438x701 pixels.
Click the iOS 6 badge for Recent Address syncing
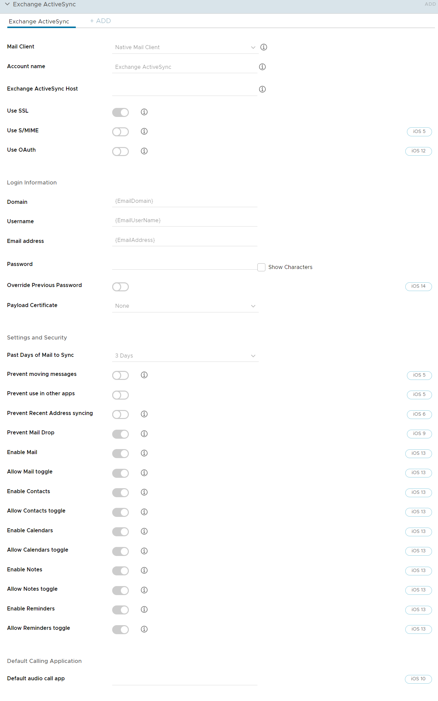tap(419, 414)
